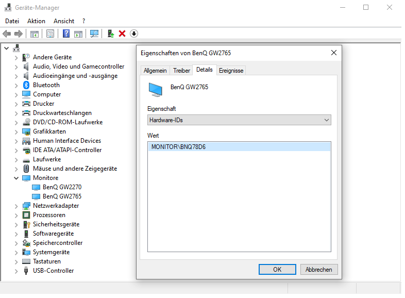This screenshot has width=405, height=298.
Task: Select the MONITOR\BNQ78D6 value row
Action: [239, 147]
